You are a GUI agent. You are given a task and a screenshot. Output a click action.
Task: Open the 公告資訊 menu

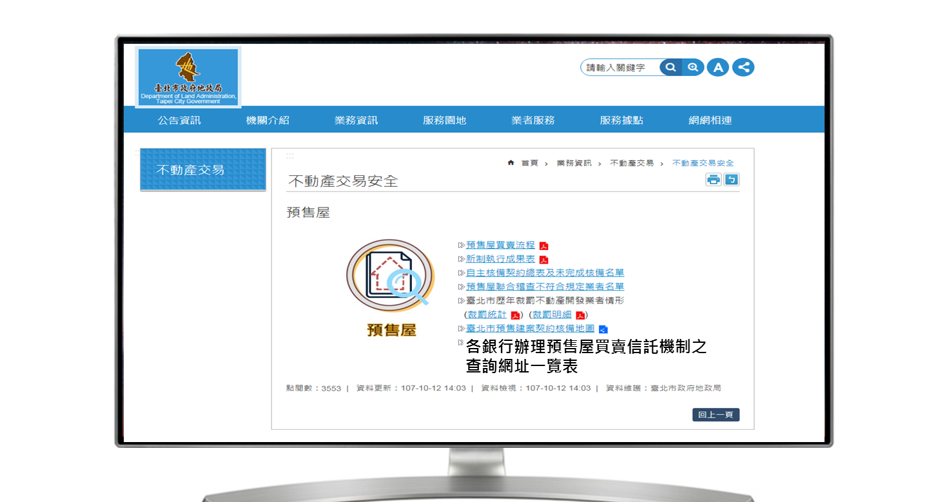click(x=179, y=121)
